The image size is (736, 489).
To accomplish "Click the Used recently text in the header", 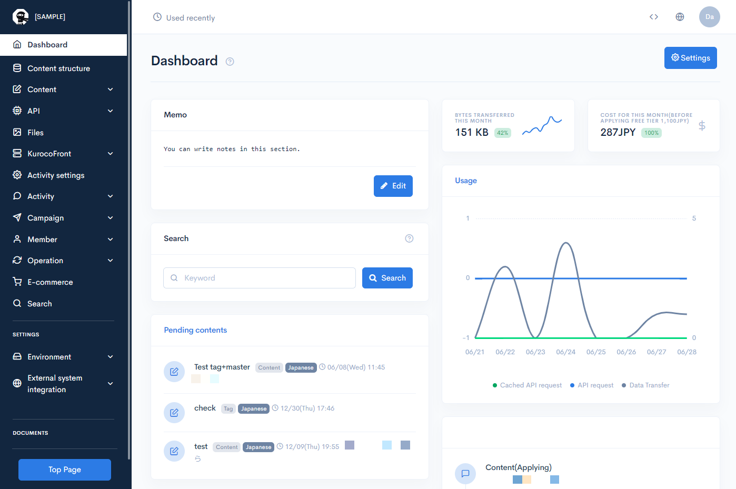I will [191, 17].
